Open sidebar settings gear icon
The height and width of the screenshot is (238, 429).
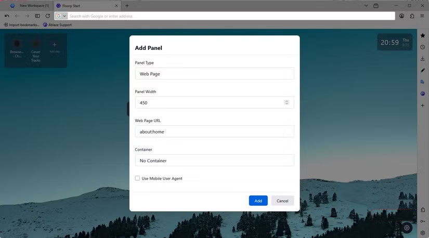pos(423,233)
